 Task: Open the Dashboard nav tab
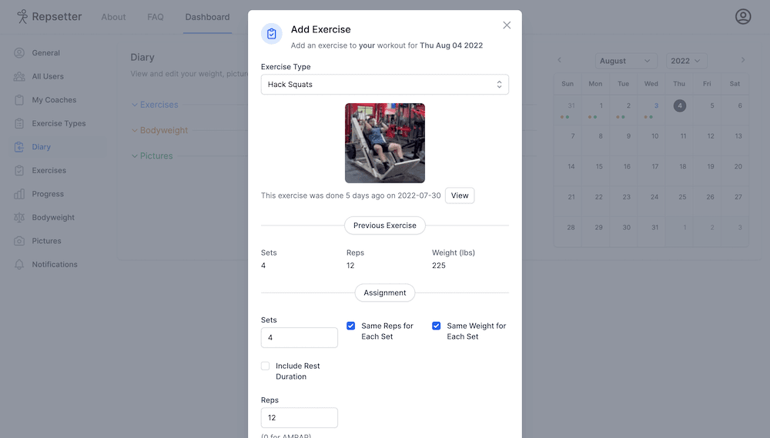207,17
